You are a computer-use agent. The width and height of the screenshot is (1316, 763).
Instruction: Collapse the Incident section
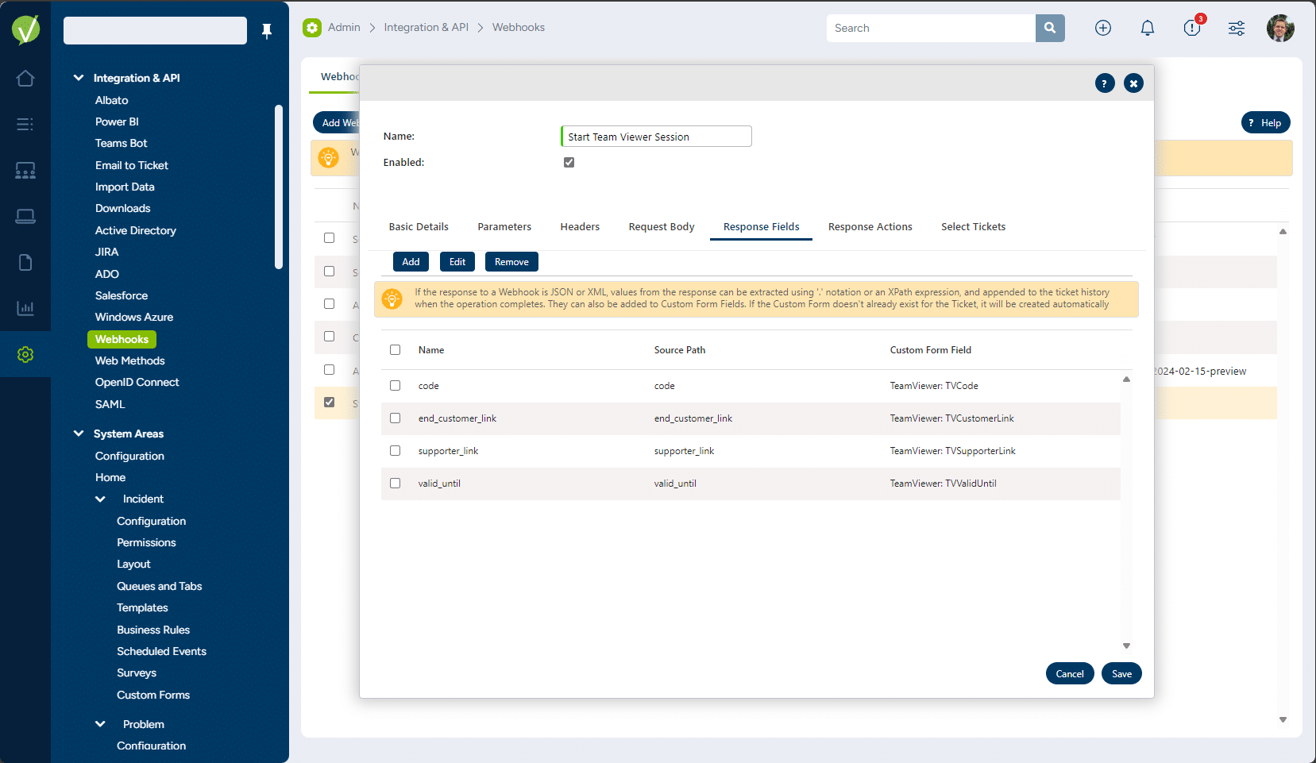coord(100,499)
